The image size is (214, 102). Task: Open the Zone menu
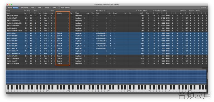40,8
